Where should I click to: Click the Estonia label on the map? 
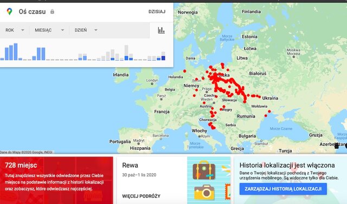[x=249, y=37]
